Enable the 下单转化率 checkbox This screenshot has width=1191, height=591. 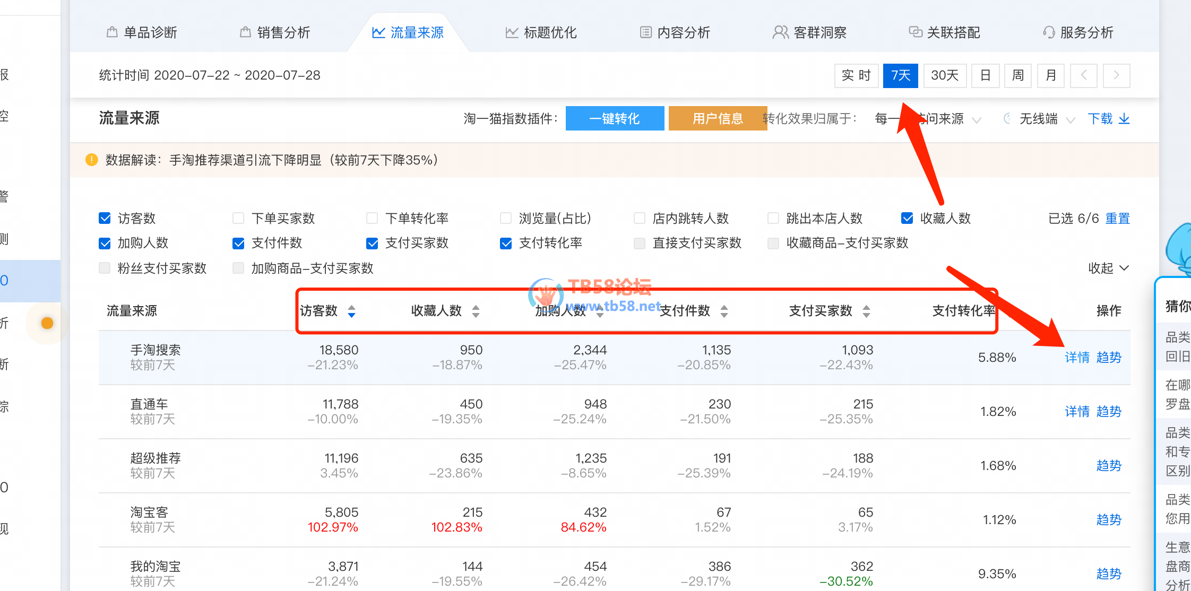pos(372,218)
